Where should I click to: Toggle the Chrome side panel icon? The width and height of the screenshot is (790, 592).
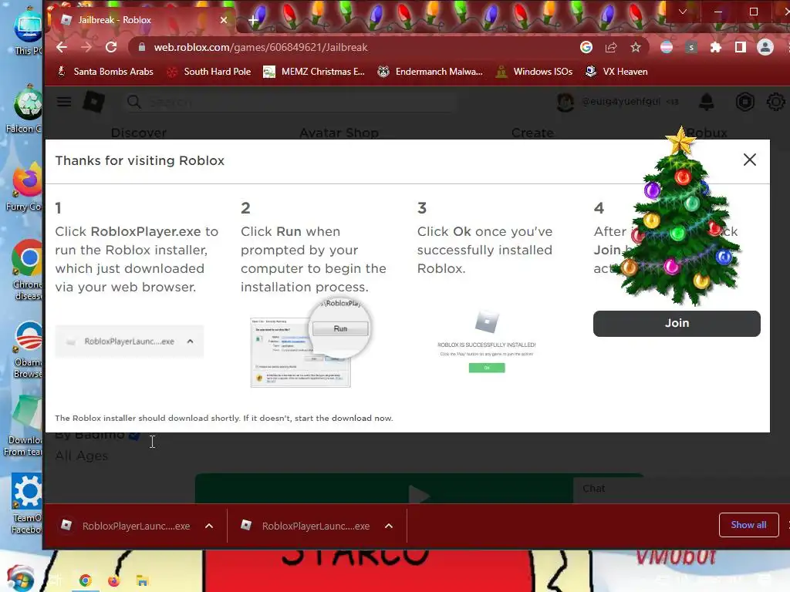click(740, 47)
